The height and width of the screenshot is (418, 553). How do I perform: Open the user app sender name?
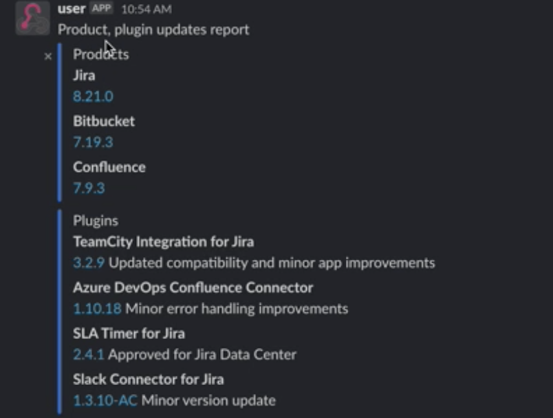(x=72, y=10)
